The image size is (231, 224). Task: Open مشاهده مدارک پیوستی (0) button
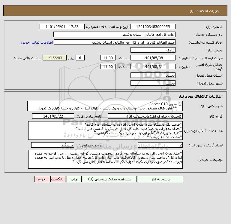[x=110, y=179]
